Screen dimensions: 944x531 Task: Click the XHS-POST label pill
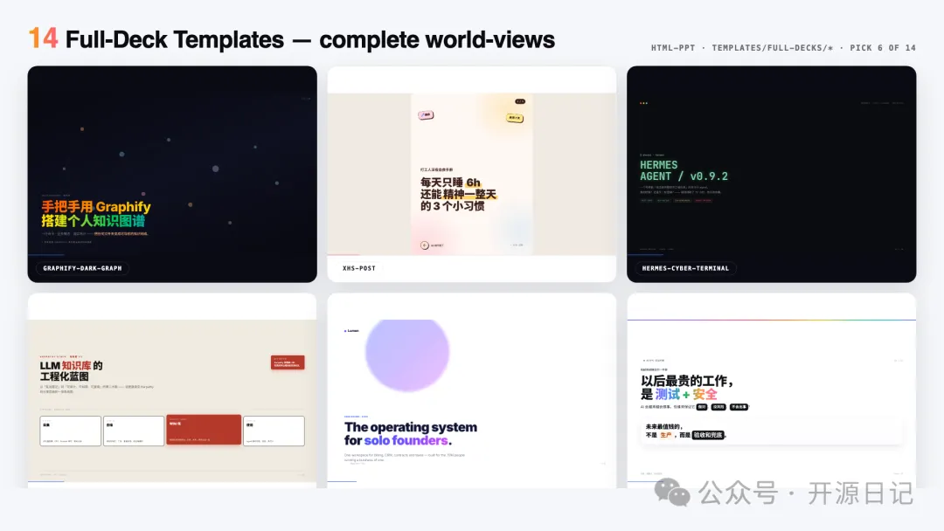[359, 268]
